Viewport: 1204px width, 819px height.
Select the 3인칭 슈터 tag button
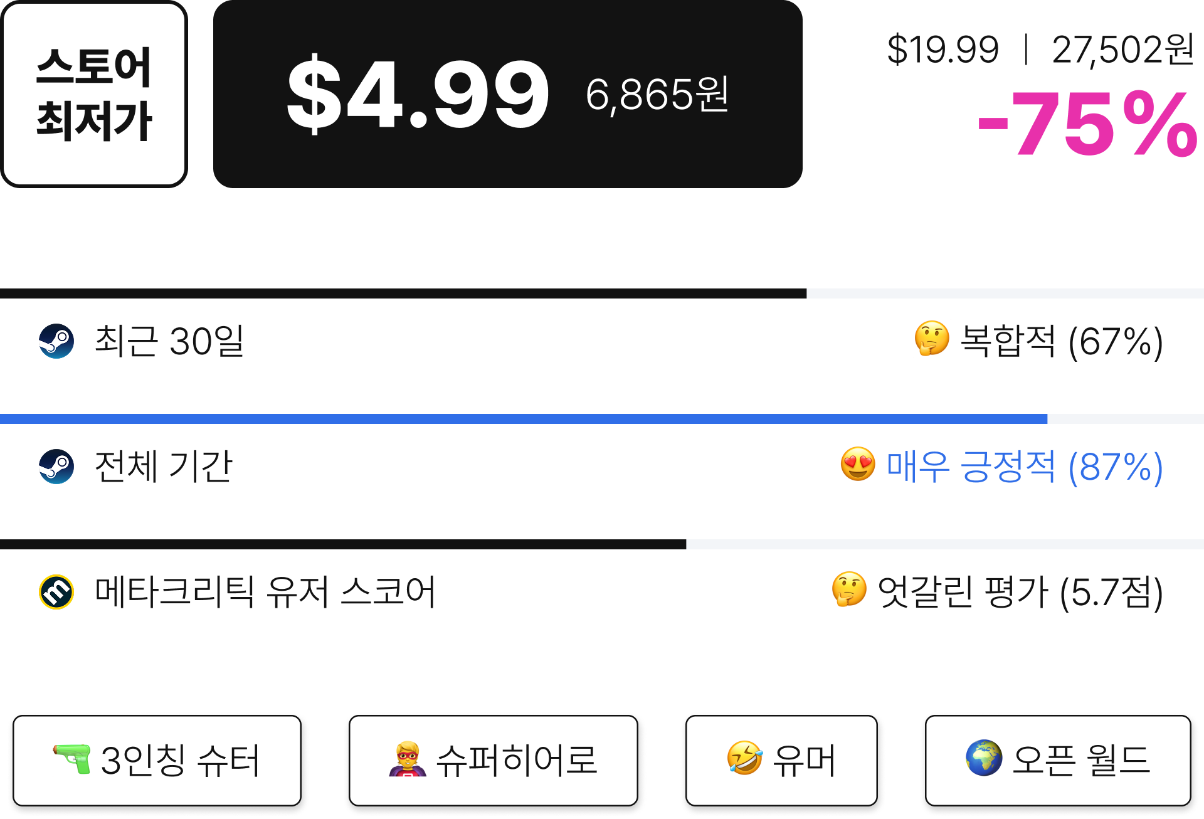(157, 761)
